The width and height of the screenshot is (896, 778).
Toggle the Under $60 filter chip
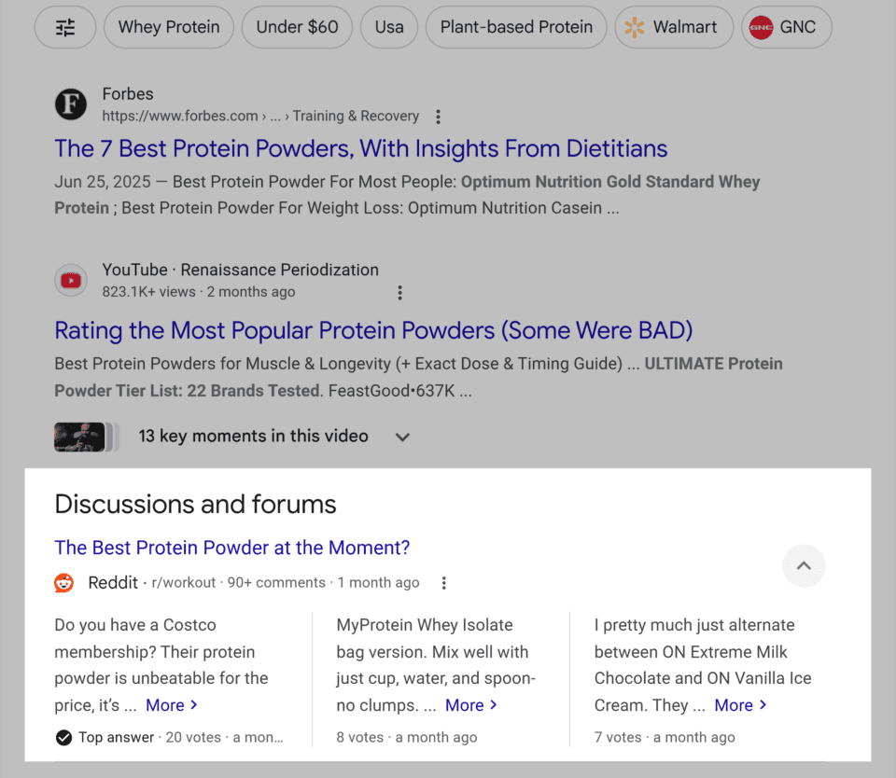pyautogui.click(x=297, y=28)
